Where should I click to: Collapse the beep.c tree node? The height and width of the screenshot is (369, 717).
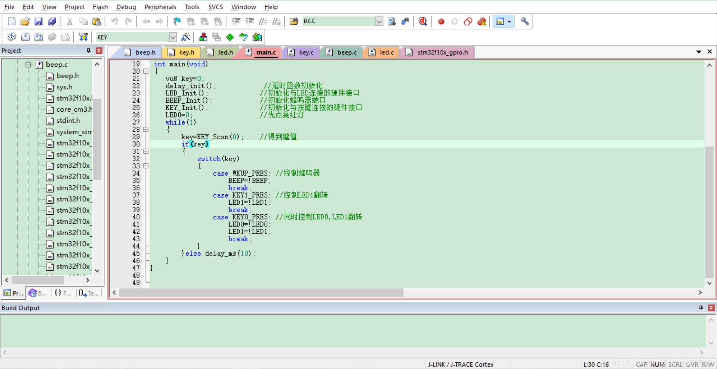tap(28, 65)
